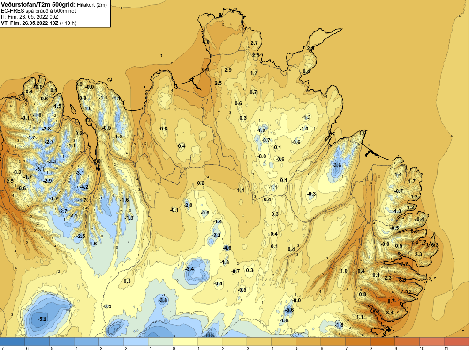The width and height of the screenshot is (469, 351).
Task: Click the '-3.6' temperature value
Action: [x=336, y=165]
